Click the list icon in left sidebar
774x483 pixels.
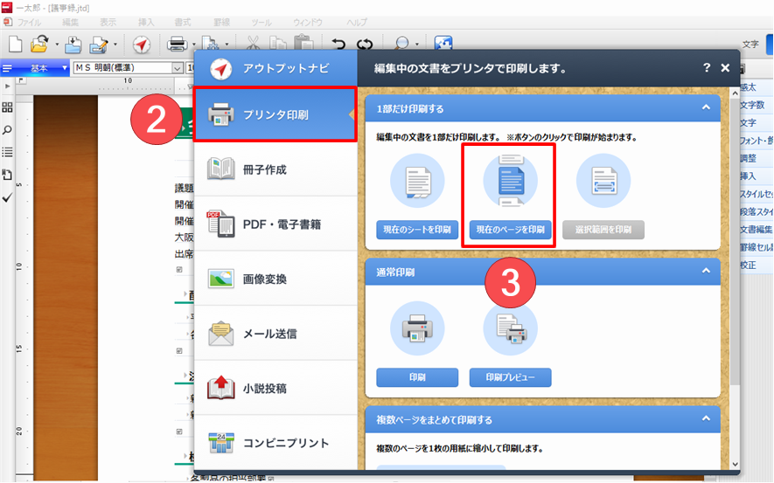point(7,152)
